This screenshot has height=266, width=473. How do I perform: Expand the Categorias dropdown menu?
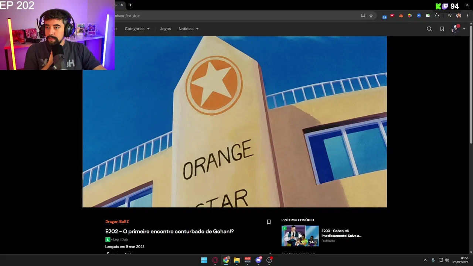pos(137,29)
